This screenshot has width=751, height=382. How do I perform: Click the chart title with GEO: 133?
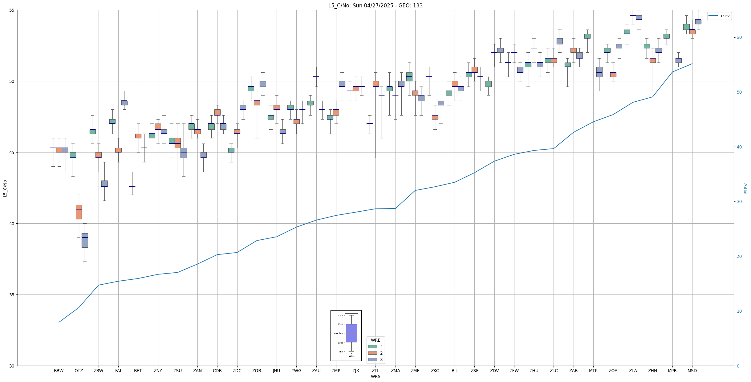coord(375,6)
